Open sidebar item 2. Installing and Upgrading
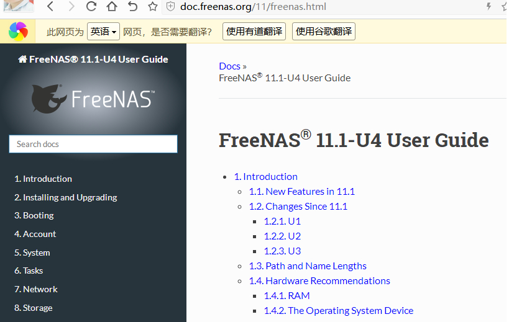Image resolution: width=509 pixels, height=322 pixels. [66, 198]
